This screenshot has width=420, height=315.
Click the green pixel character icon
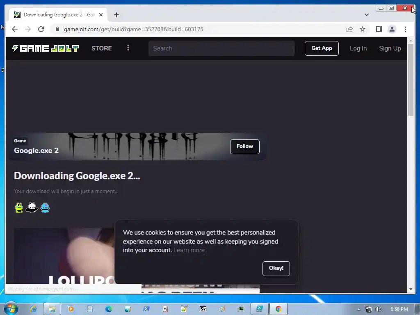point(19,208)
